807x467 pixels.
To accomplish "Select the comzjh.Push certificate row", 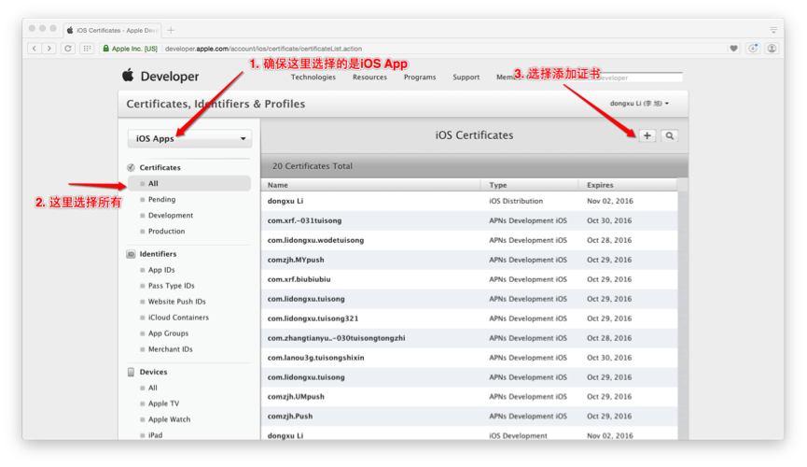I will coord(469,417).
